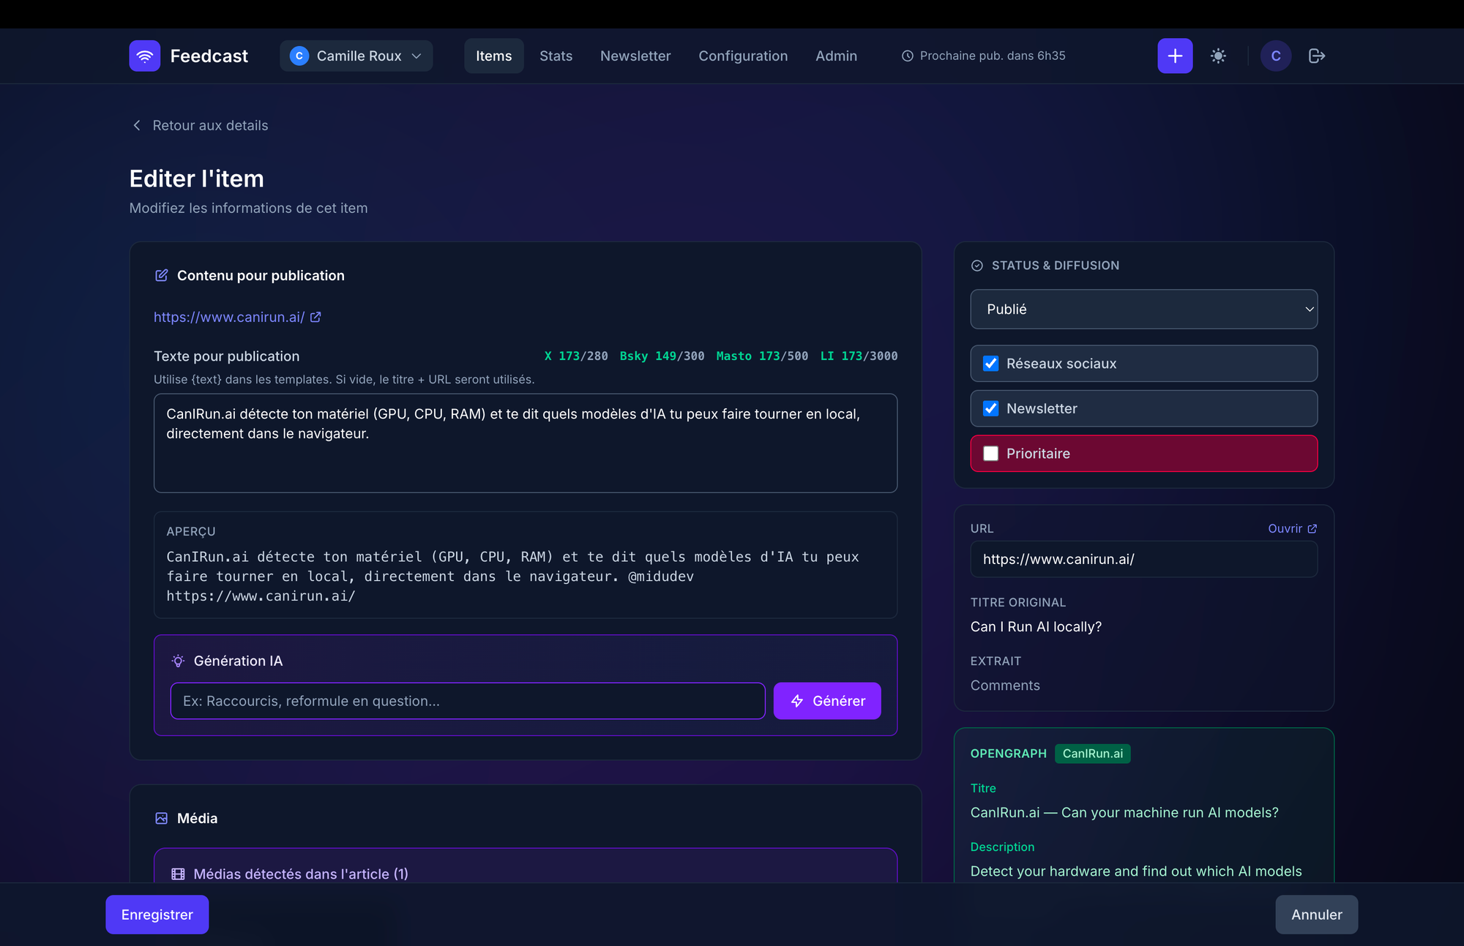Click the Feedcast wifi logo icon
Viewport: 1464px width, 946px height.
point(144,56)
